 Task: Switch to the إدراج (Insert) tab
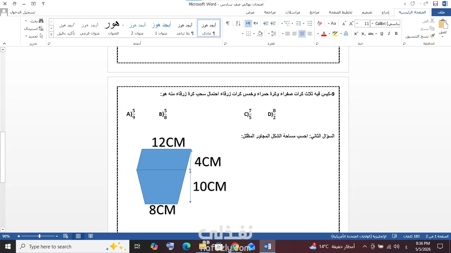386,12
